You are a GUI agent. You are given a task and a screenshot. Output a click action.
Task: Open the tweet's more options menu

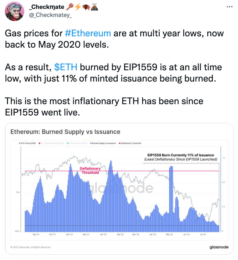229,7
